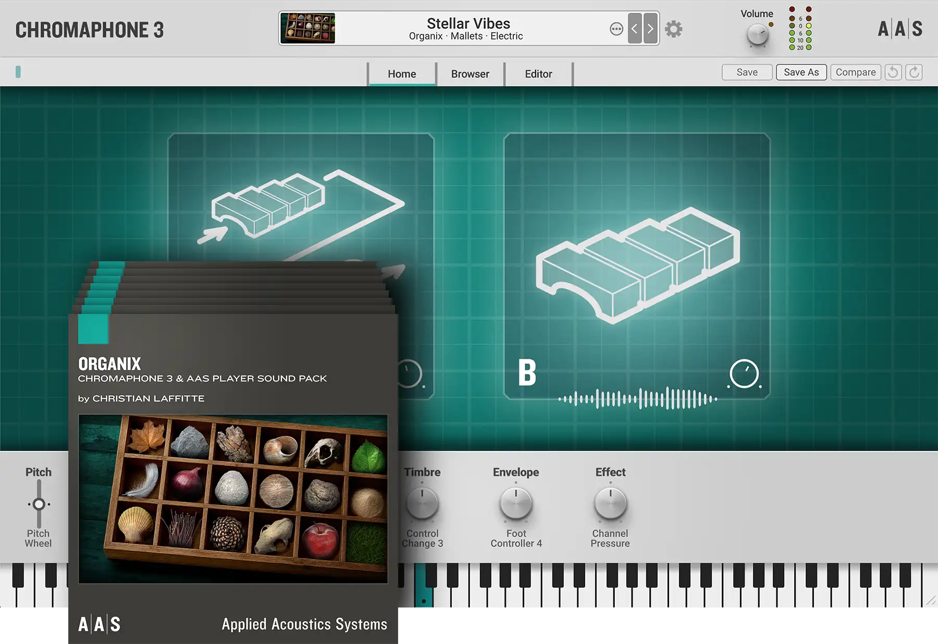Viewport: 938px width, 644px height.
Task: Click the Organix preset pack thumbnail
Action: [x=308, y=28]
